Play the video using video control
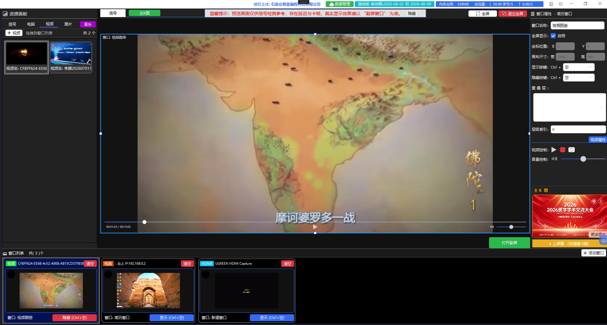This screenshot has width=607, height=325. pos(554,150)
